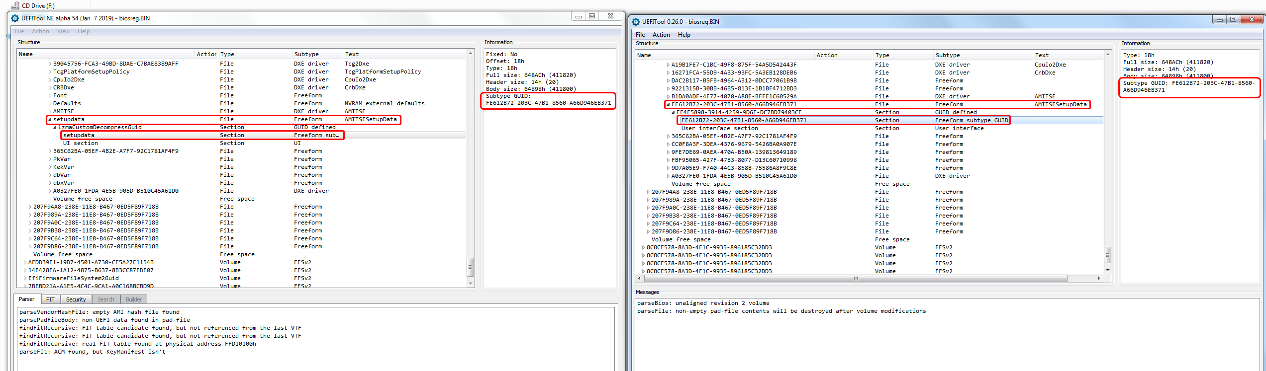Click the 'parseBios: unaligned revision 2 volume' message
The width and height of the screenshot is (1266, 371).
(x=703, y=303)
